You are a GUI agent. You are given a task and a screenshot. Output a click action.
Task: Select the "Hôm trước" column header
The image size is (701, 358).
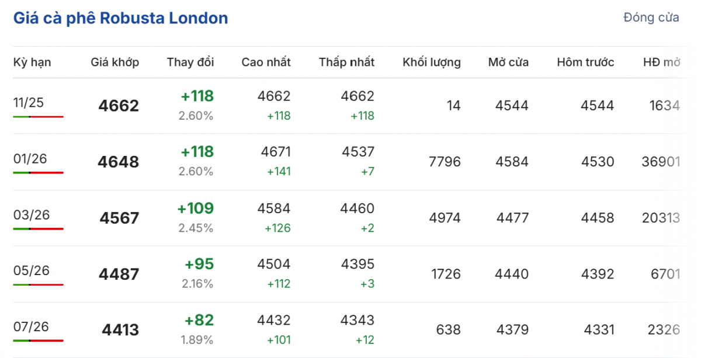tap(585, 62)
